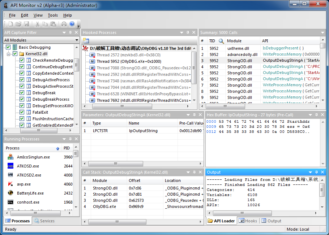Screen dimensions: 329x235
Task: Close the Output panel
Action: coord(322,172)
